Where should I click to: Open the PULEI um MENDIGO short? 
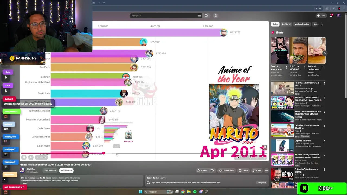point(298,50)
